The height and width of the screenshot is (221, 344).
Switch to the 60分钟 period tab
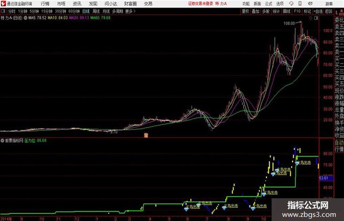click(74, 11)
